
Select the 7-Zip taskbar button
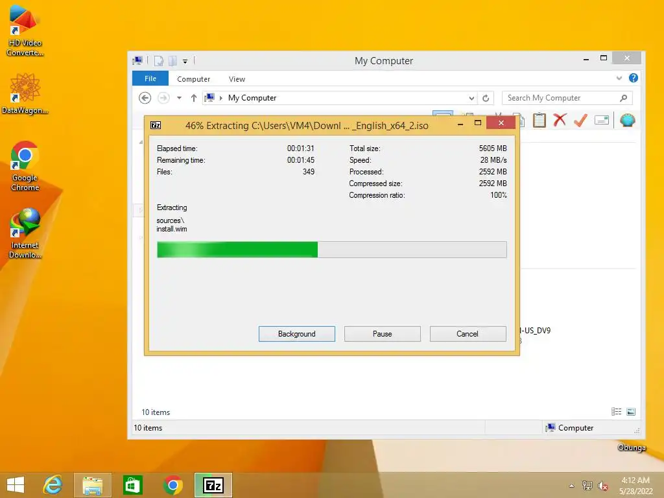[x=213, y=485]
